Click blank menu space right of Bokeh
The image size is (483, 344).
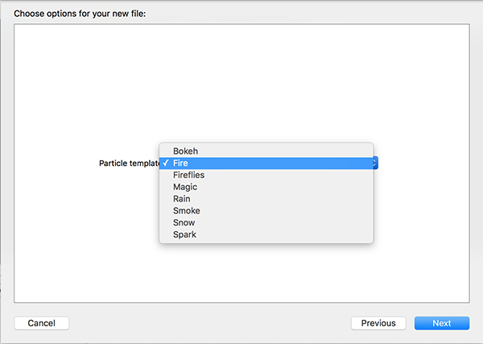[x=283, y=151]
